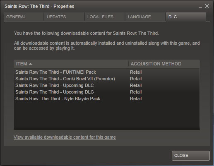Click Retail next to Nyte Blayde Pack
Viewport: 214px width, 166px height.
[136, 99]
